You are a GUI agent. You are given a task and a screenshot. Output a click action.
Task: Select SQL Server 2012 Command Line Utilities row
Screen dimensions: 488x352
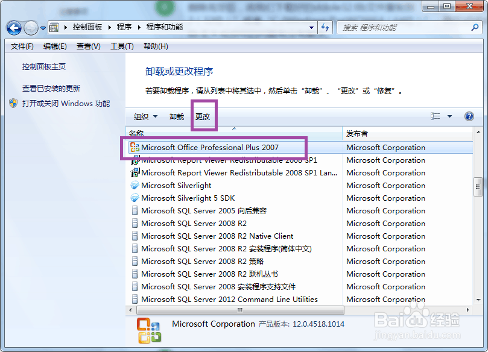click(300, 300)
